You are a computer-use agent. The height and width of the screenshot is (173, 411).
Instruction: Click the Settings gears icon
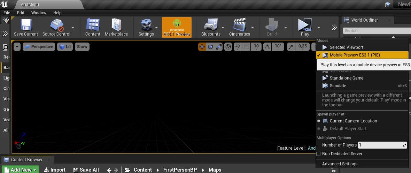pyautogui.click(x=146, y=25)
